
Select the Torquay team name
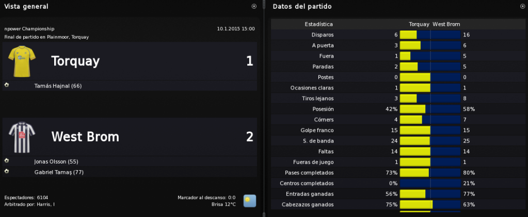pyautogui.click(x=75, y=62)
